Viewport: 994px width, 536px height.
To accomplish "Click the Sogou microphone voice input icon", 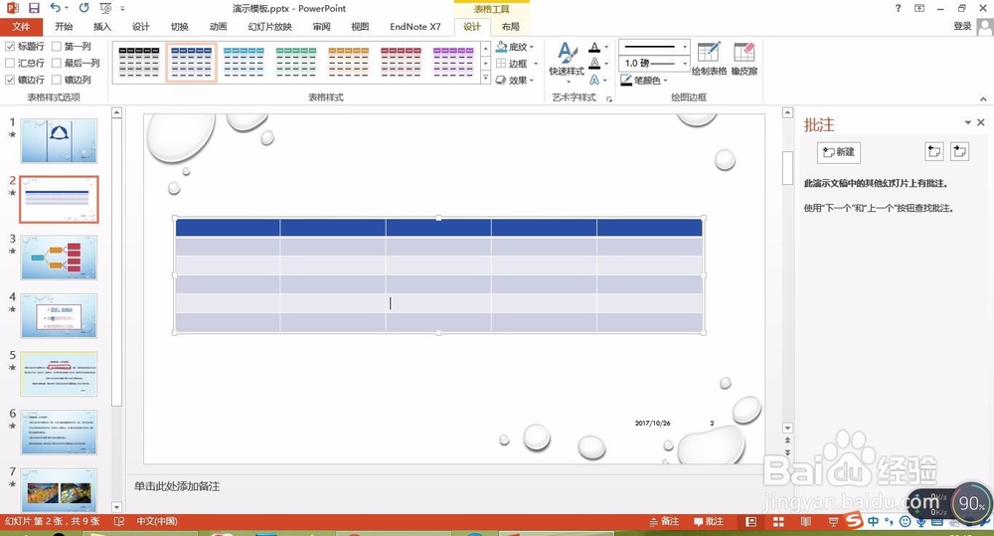I will (x=921, y=521).
